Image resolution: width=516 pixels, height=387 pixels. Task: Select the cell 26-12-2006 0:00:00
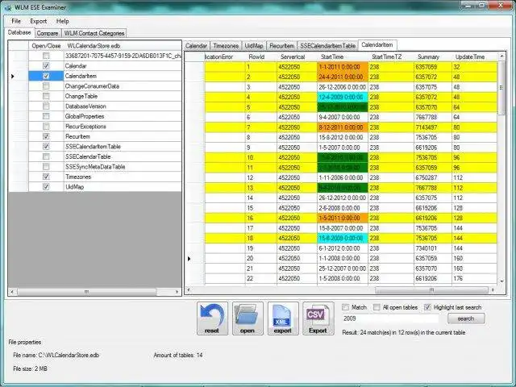tap(343, 87)
